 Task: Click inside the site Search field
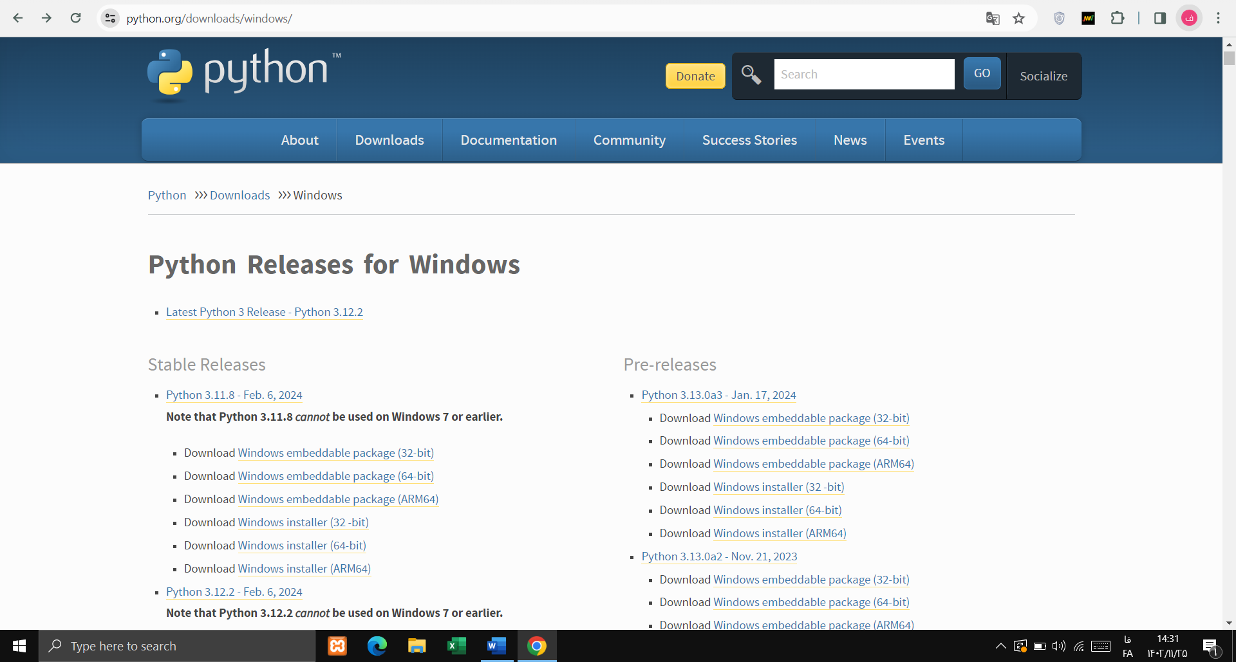[x=864, y=75]
